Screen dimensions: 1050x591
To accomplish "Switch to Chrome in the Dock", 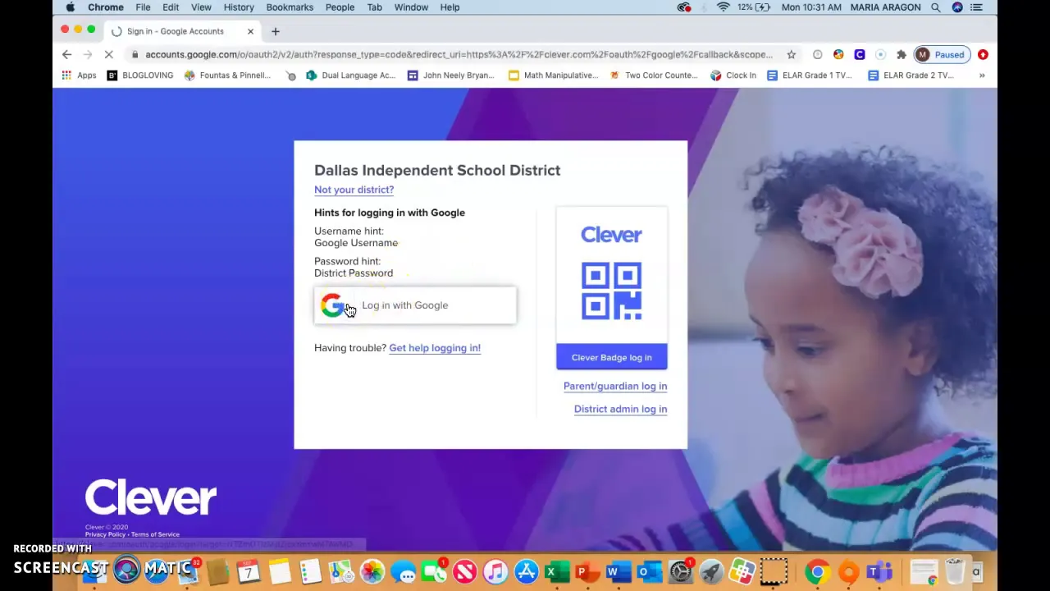I will point(817,571).
